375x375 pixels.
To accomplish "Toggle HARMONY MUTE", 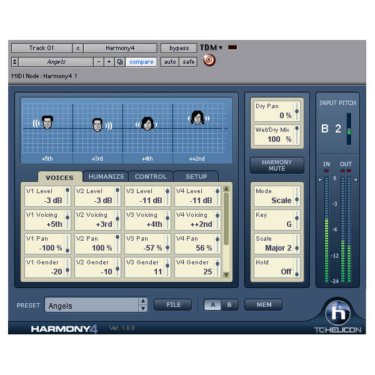I will pos(277,165).
